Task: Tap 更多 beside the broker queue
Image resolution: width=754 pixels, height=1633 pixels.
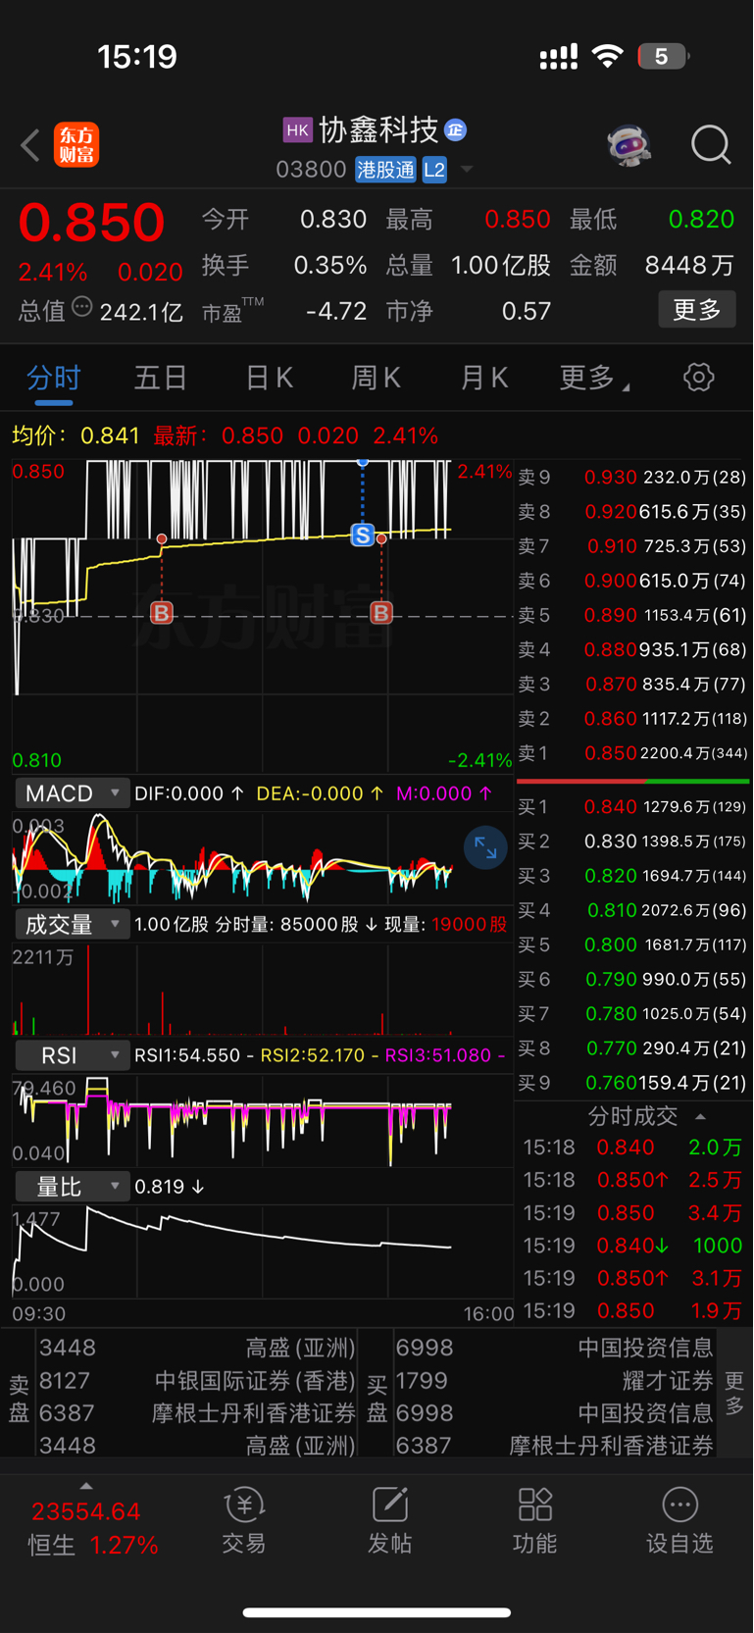Action: click(734, 1394)
